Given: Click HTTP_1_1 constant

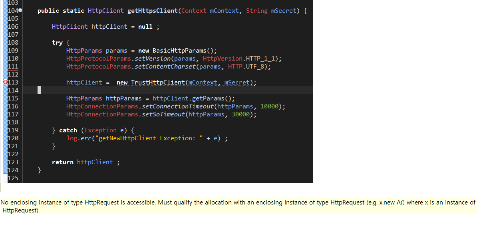Looking at the screenshot, I should point(260,58).
